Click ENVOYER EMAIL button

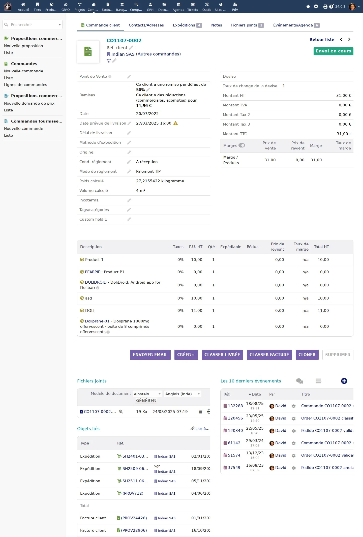tap(150, 355)
